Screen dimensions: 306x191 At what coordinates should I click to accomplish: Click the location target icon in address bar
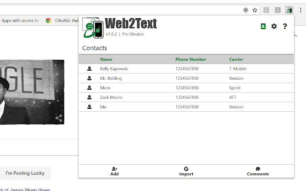pyautogui.click(x=246, y=10)
